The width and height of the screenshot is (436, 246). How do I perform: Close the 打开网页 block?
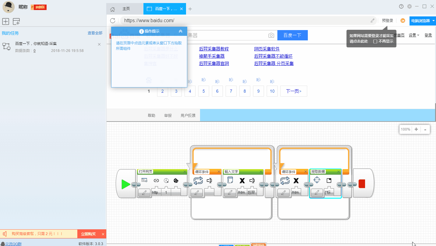pyautogui.click(x=185, y=172)
